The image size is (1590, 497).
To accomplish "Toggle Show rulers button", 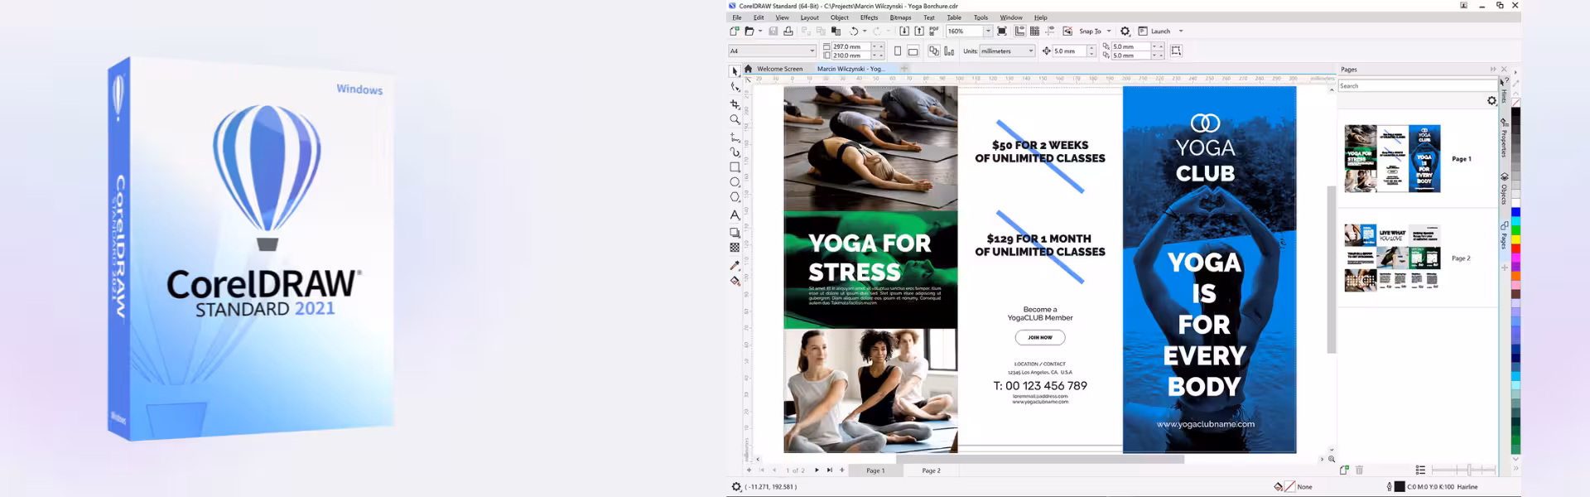I will coord(1019,31).
